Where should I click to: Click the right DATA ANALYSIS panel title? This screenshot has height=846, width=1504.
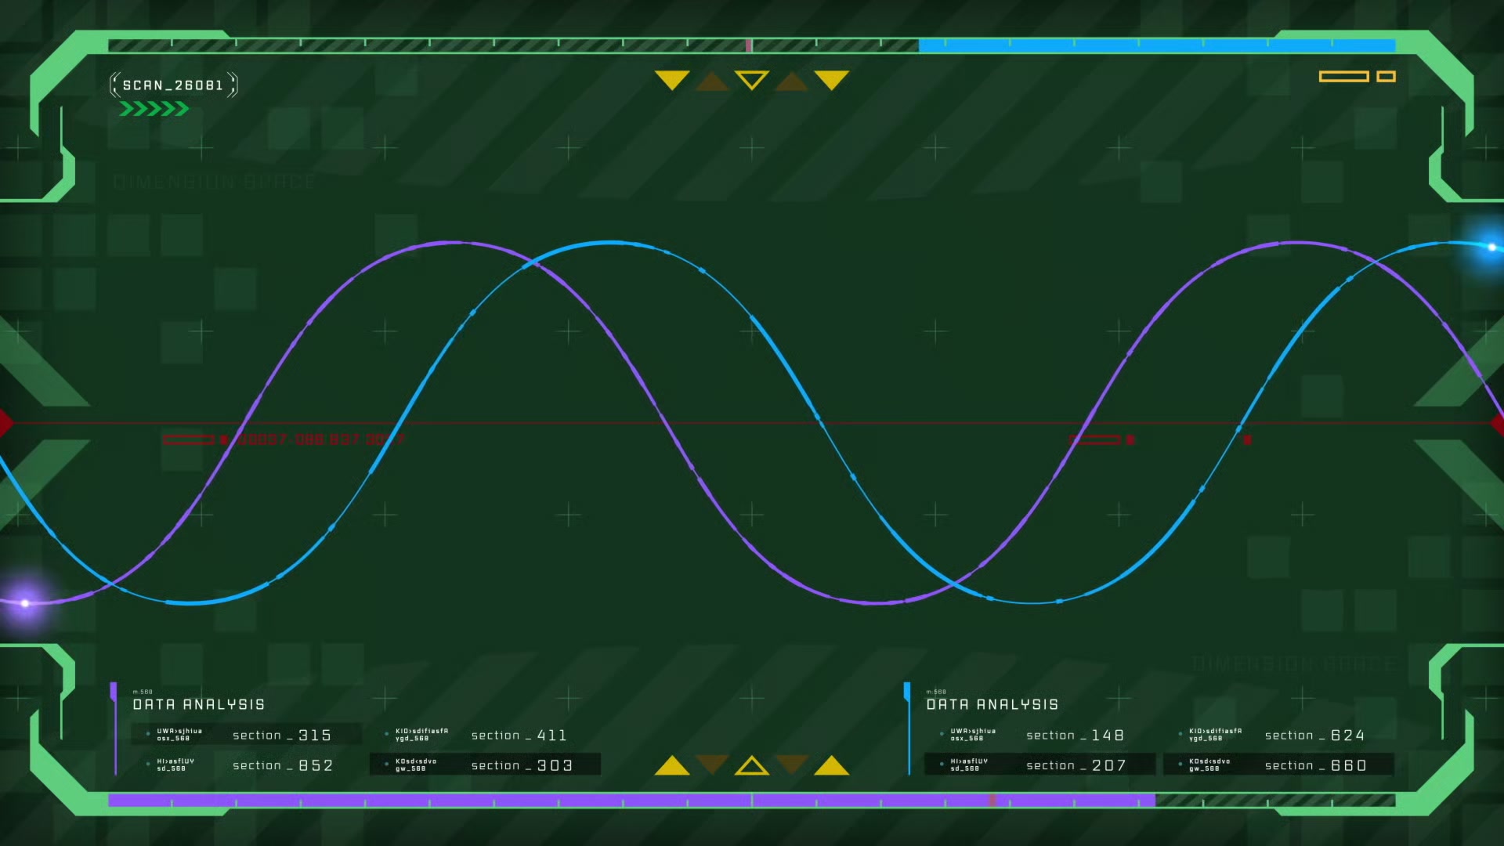click(x=992, y=704)
